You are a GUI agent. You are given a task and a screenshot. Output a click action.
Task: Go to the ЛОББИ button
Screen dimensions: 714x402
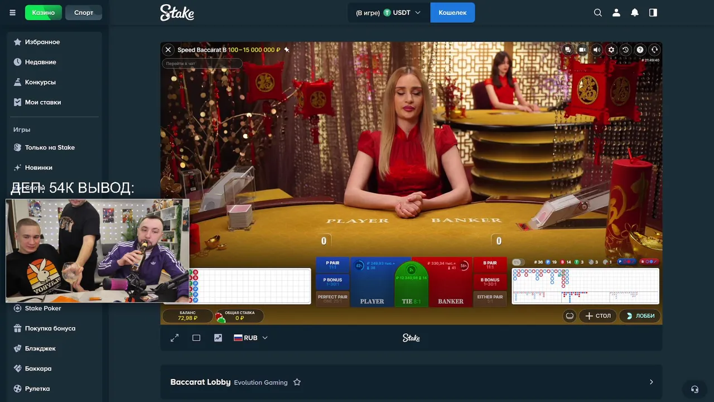pyautogui.click(x=640, y=315)
